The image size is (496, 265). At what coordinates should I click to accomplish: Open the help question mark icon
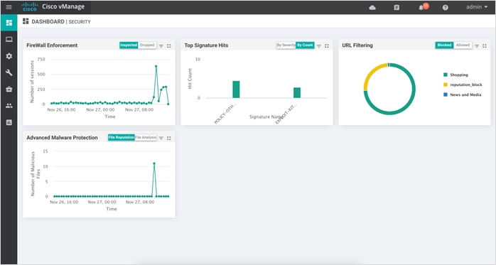445,7
